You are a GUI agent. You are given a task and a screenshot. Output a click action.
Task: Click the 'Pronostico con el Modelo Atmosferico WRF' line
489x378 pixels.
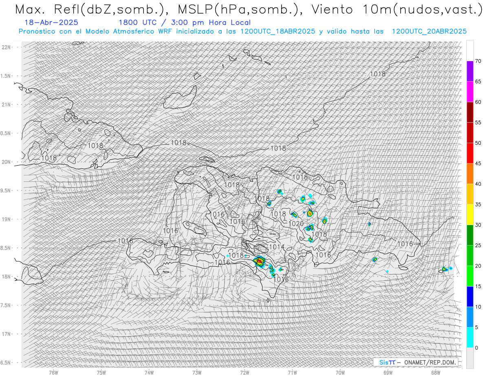[x=242, y=31]
